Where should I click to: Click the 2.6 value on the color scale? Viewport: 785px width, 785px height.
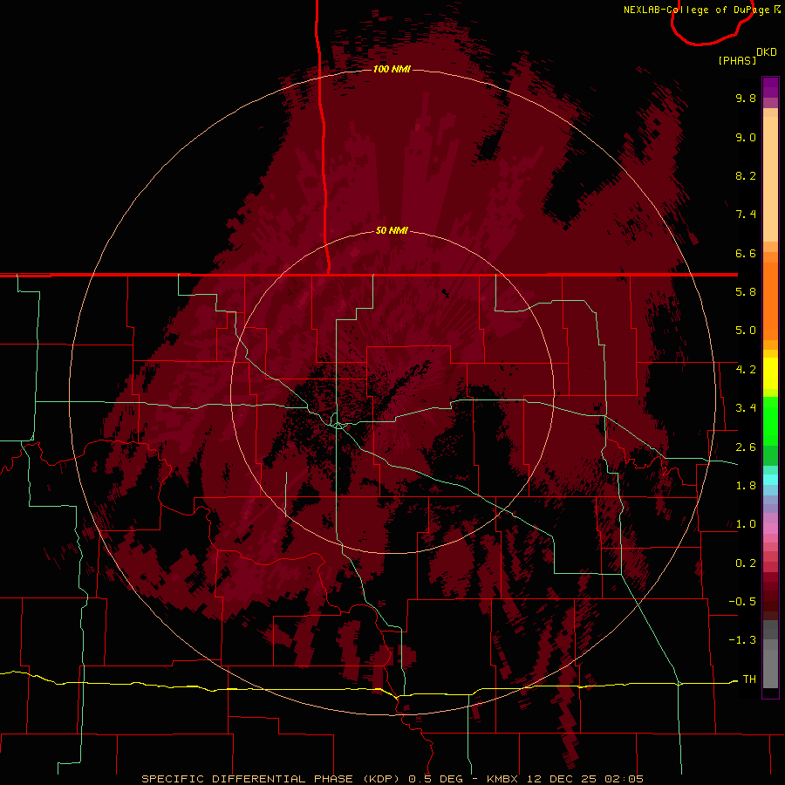coord(746,447)
